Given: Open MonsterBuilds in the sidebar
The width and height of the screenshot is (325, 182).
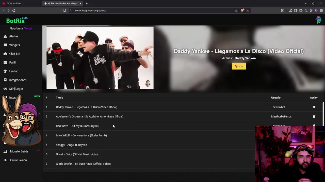Looking at the screenshot, I should [x=19, y=151].
